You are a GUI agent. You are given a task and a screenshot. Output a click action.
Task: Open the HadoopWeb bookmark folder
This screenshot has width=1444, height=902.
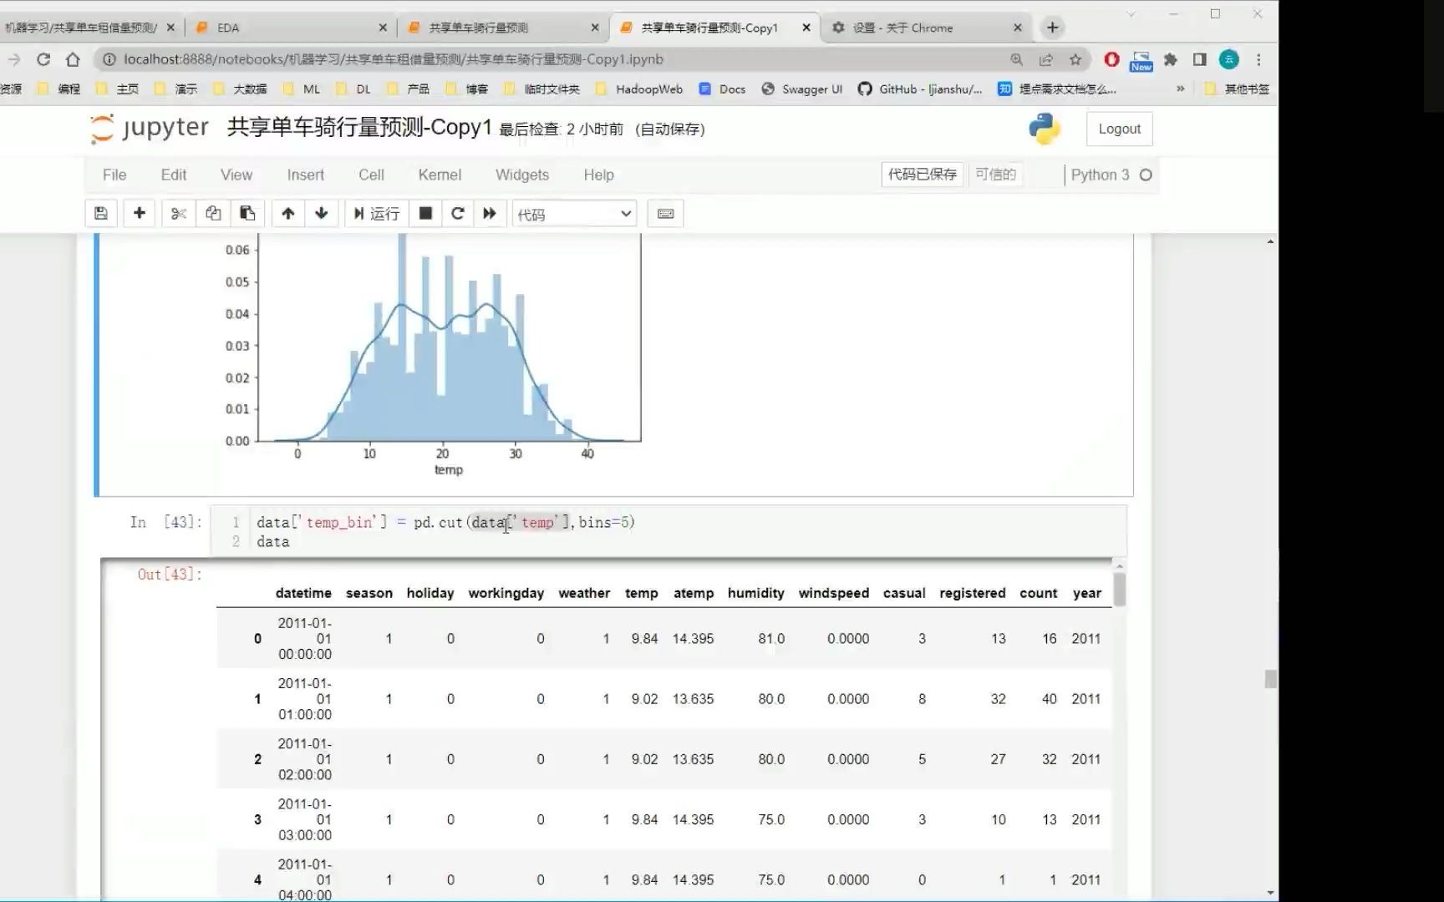639,89
